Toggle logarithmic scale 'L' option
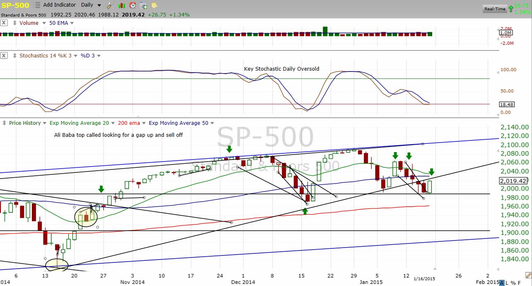The width and height of the screenshot is (532, 286). 507,283
